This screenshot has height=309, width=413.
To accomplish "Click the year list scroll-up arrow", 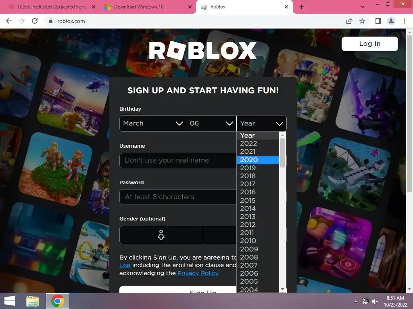I will [x=282, y=135].
